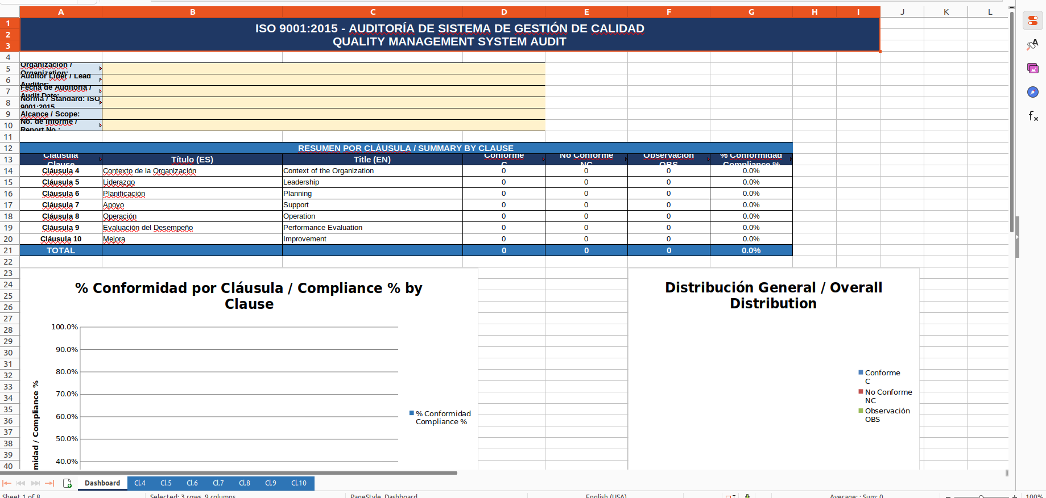The image size is (1046, 498).
Task: Open the Cl.8 sheet tab
Action: pos(245,483)
